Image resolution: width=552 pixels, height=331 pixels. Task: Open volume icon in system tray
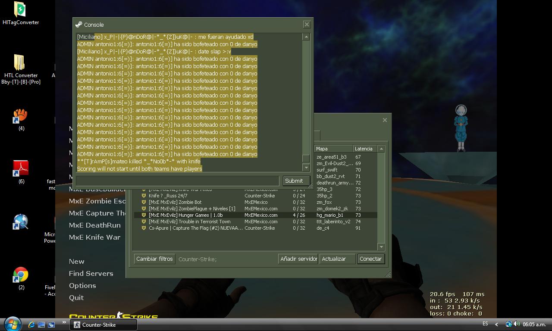517,324
